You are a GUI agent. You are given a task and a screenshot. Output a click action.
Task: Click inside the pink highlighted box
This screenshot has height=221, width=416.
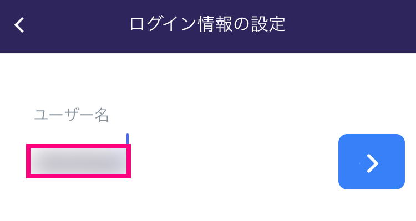pos(79,161)
